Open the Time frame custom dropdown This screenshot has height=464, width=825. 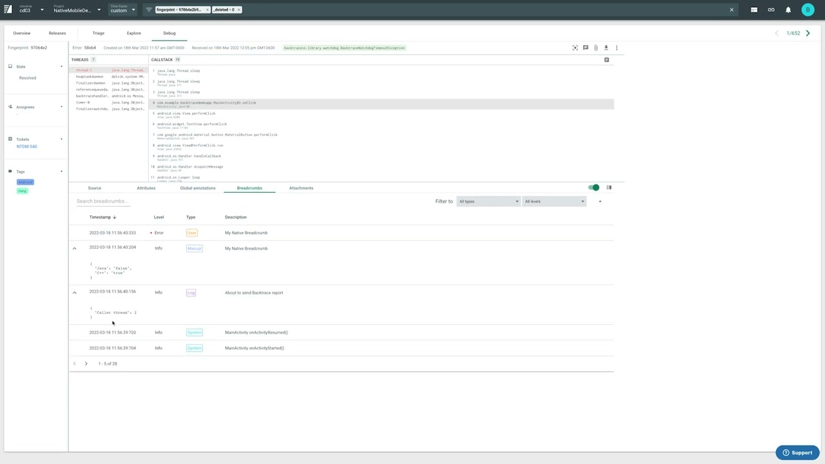coord(122,10)
